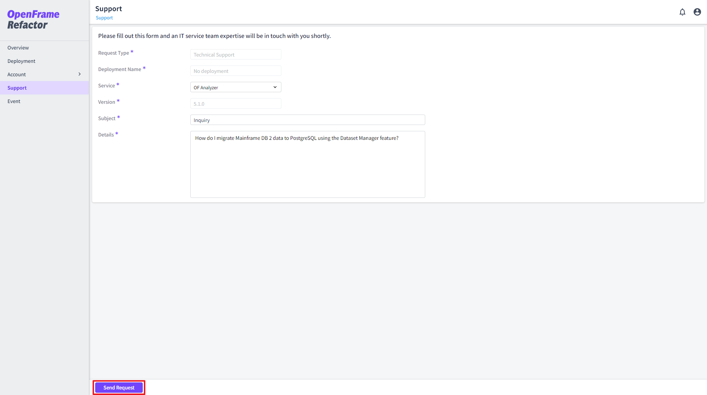Image resolution: width=707 pixels, height=395 pixels.
Task: Focus the Version field
Action: point(235,103)
